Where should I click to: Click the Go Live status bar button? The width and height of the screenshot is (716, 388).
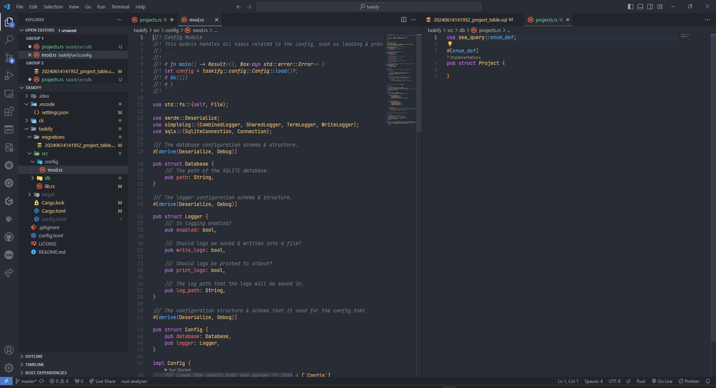point(662,381)
